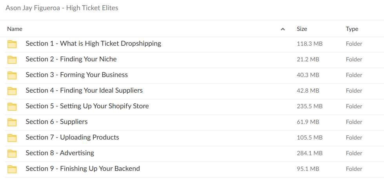
Task: Toggle sort order with the Name arrow
Action: (283, 29)
